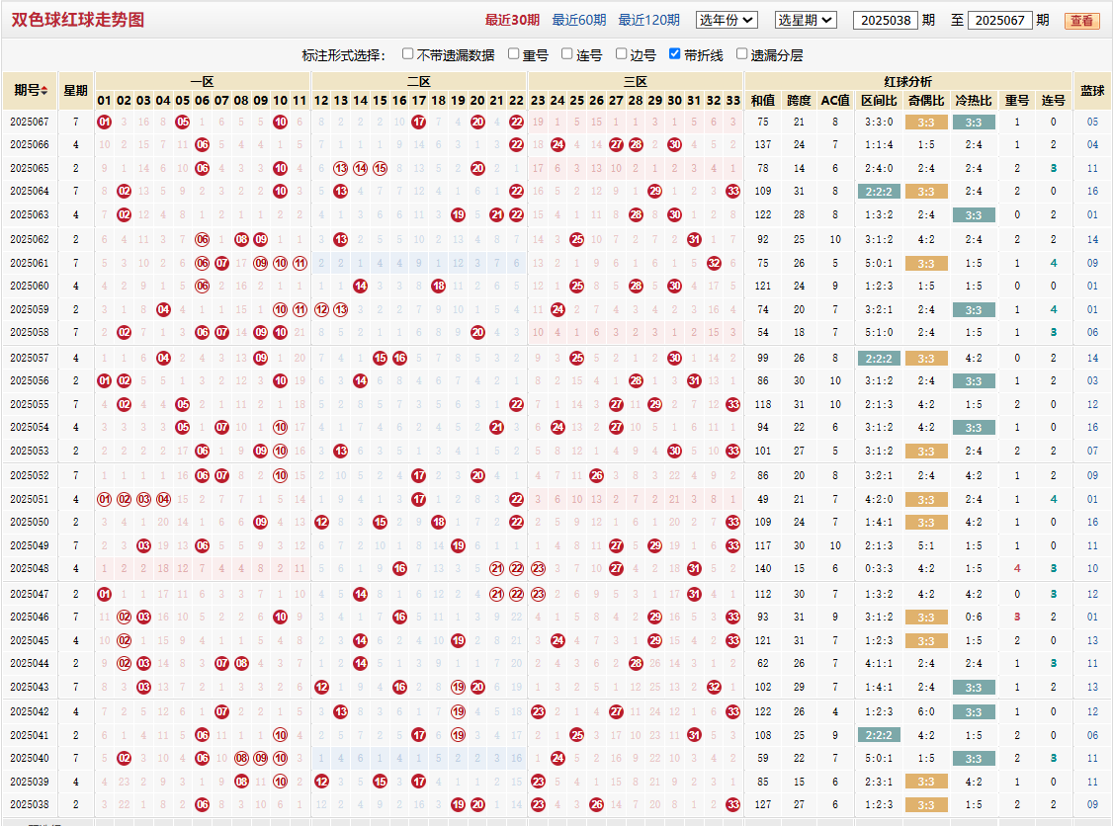Click red ball 19 in row 2025049

coord(459,545)
